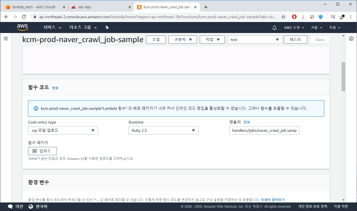Click the scrollbar down arrow

(x=343, y=200)
